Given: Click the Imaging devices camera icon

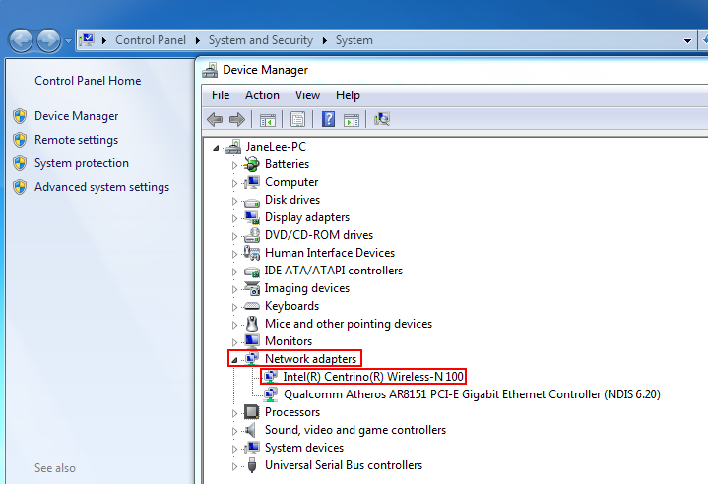Looking at the screenshot, I should (x=252, y=288).
